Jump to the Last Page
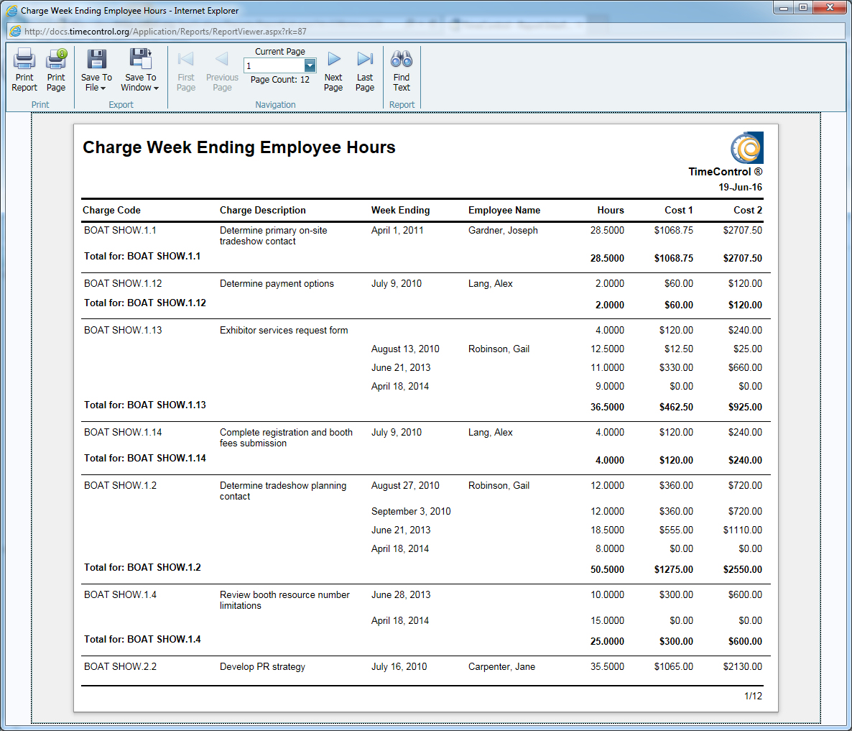Image resolution: width=852 pixels, height=731 pixels. point(365,71)
